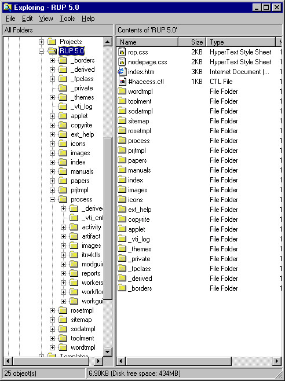Collapse the process folder tree node
The width and height of the screenshot is (285, 381).
[x=52, y=199]
